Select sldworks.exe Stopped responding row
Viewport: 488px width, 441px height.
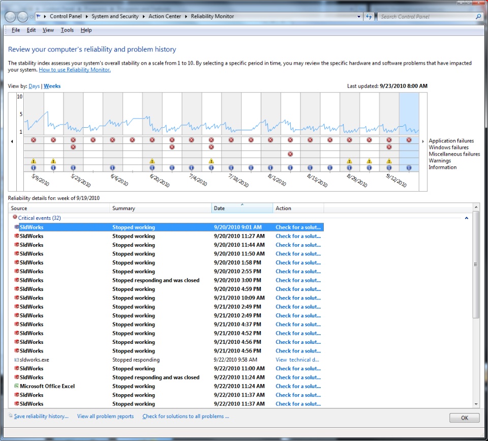pos(168,360)
